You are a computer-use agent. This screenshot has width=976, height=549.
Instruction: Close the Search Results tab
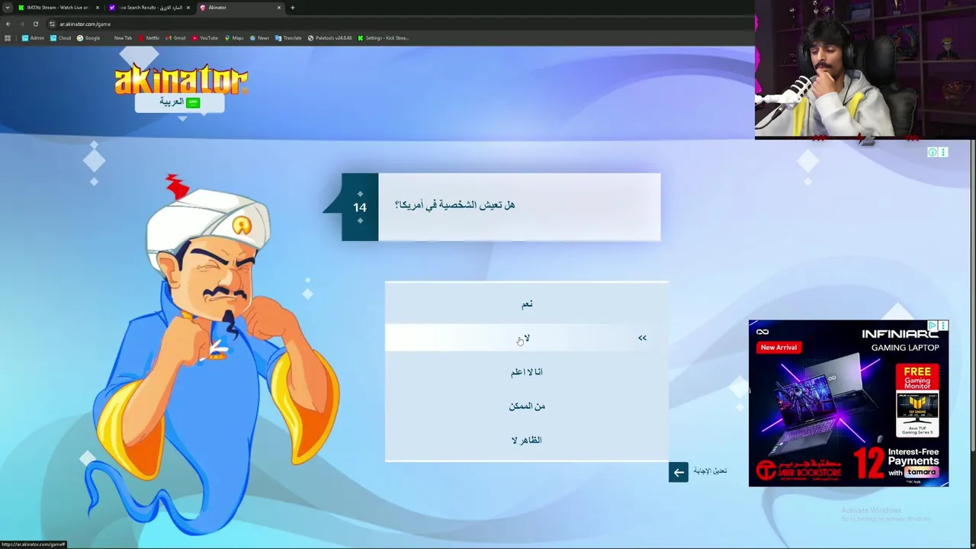[x=188, y=8]
